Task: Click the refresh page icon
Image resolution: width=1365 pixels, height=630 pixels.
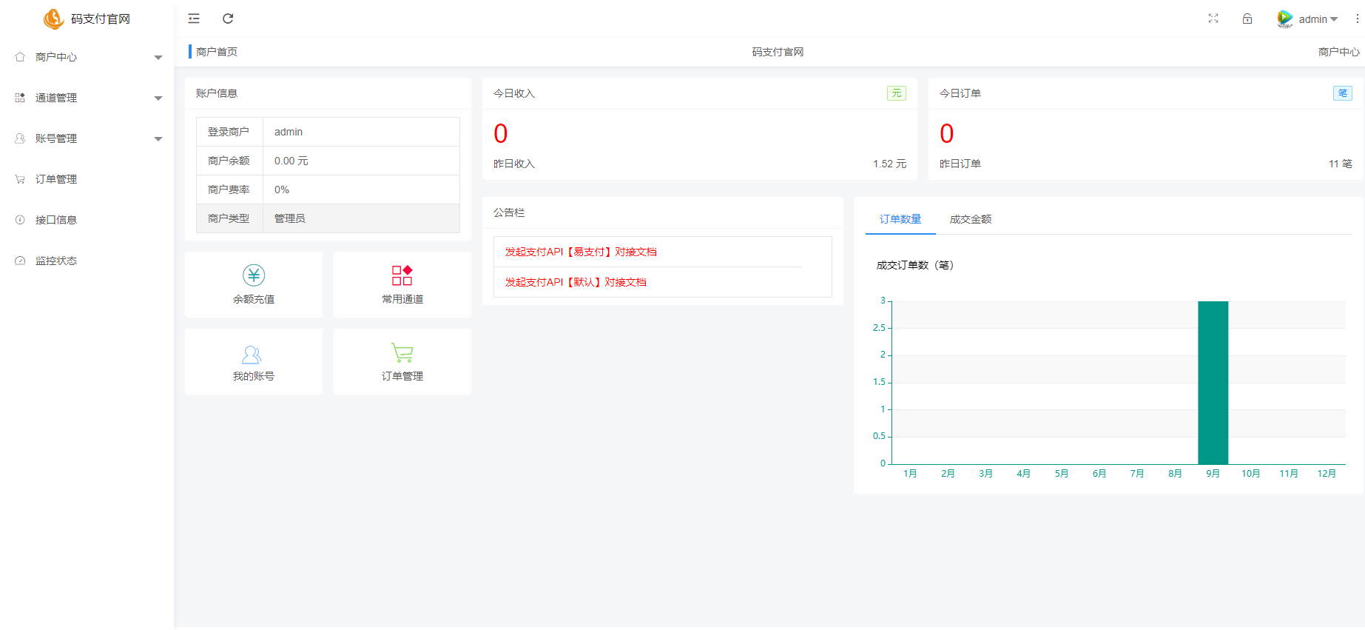Action: click(x=228, y=19)
